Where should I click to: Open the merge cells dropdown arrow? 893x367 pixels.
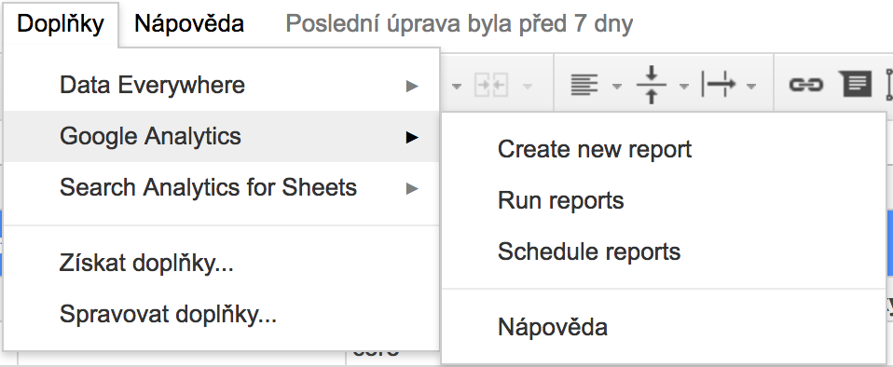tap(528, 87)
